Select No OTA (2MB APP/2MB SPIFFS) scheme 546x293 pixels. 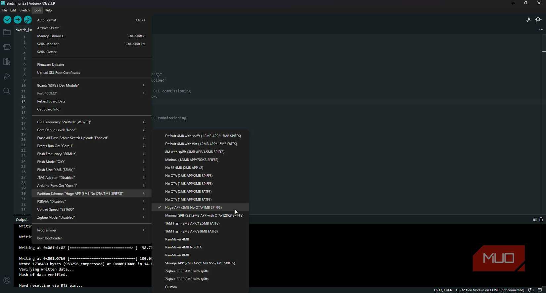click(x=200, y=175)
